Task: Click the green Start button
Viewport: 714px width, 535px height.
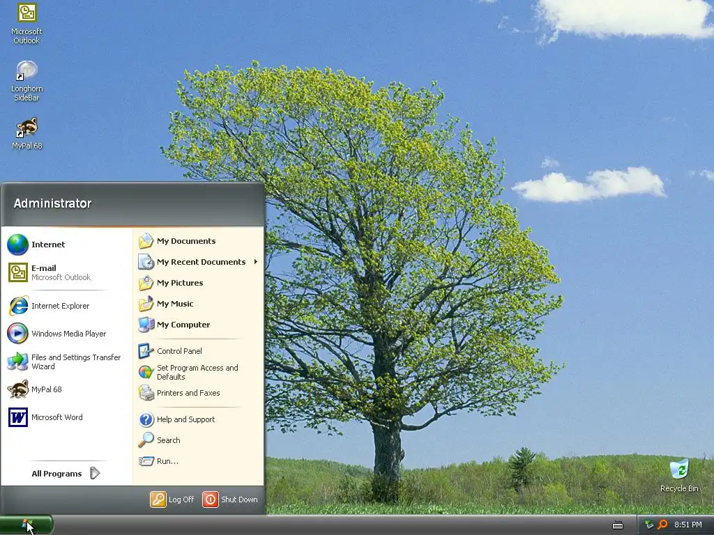Action: click(26, 525)
